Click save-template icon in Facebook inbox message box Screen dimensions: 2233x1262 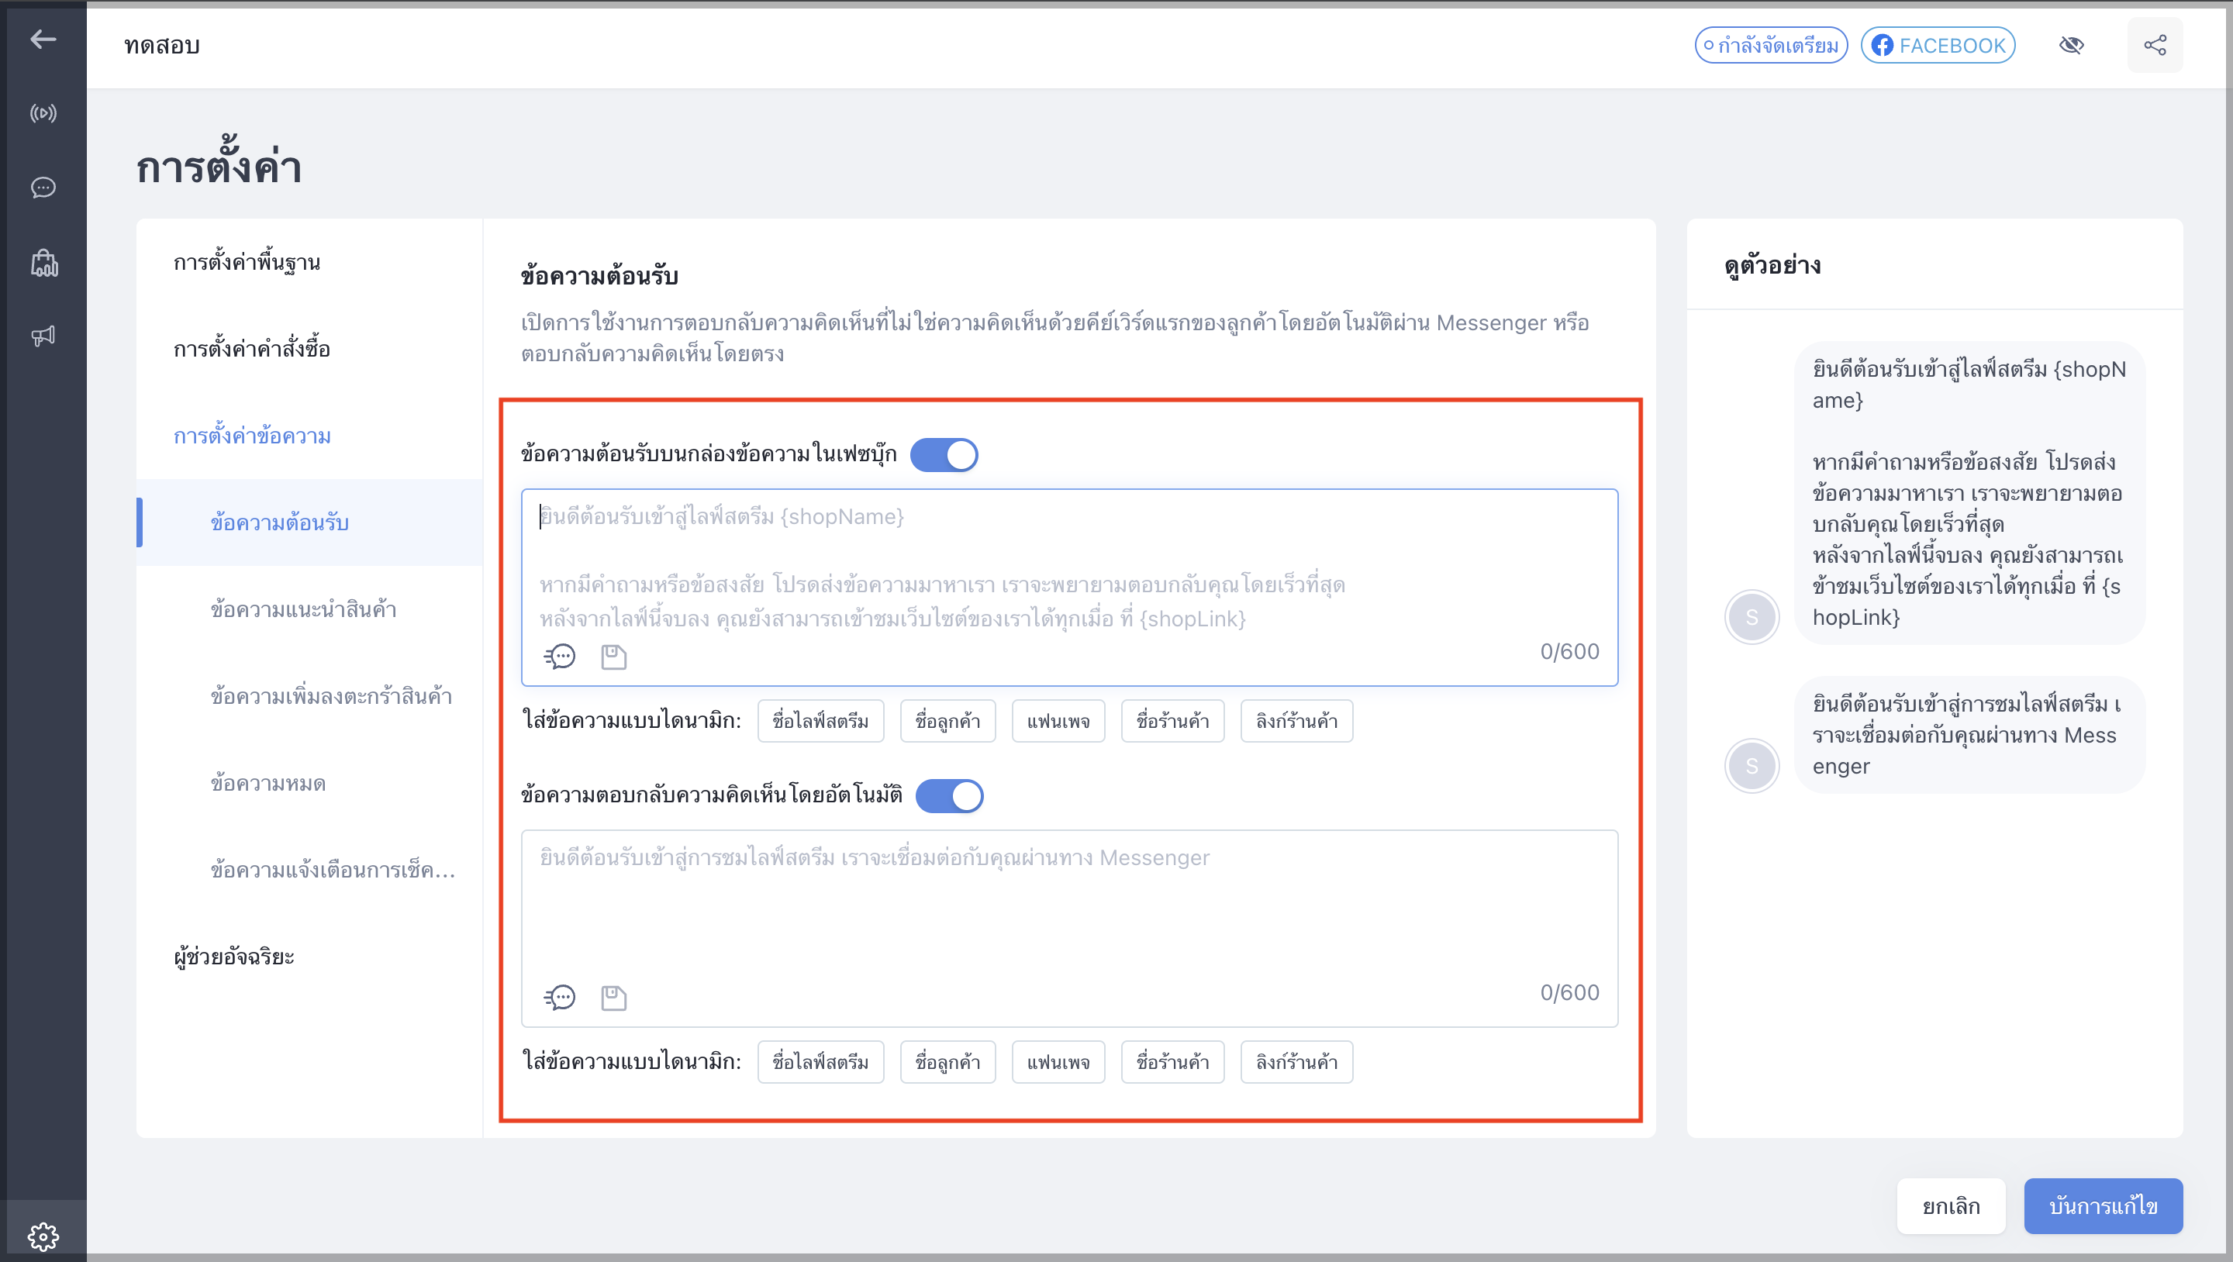click(x=614, y=656)
